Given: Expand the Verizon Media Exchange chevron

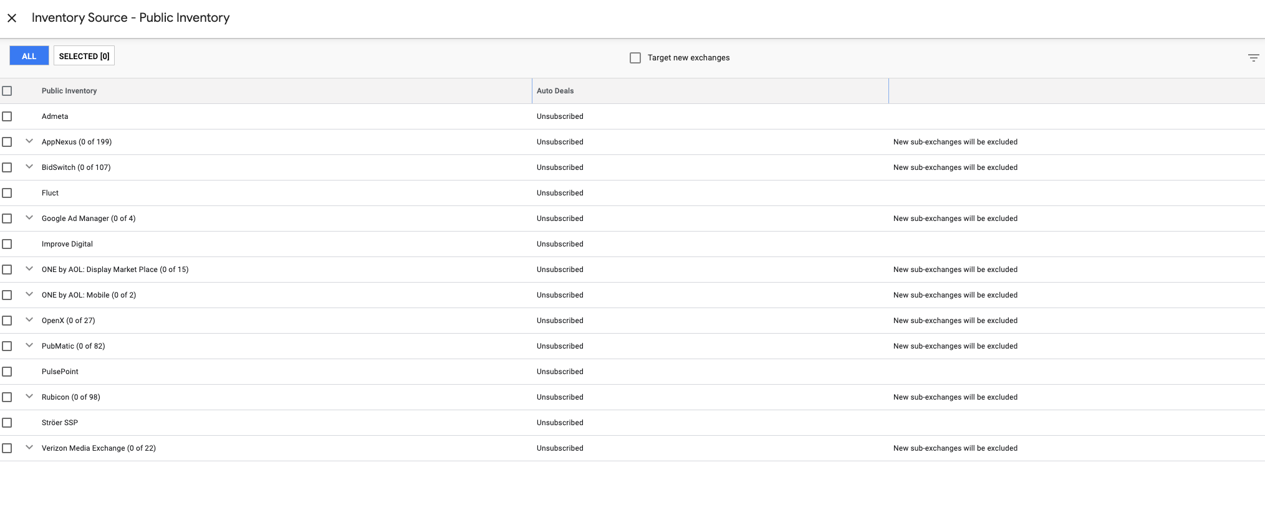Looking at the screenshot, I should pyautogui.click(x=29, y=448).
